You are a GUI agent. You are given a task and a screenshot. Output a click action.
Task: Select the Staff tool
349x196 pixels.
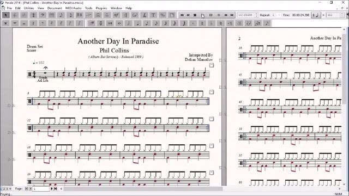pyautogui.click(x=15, y=15)
